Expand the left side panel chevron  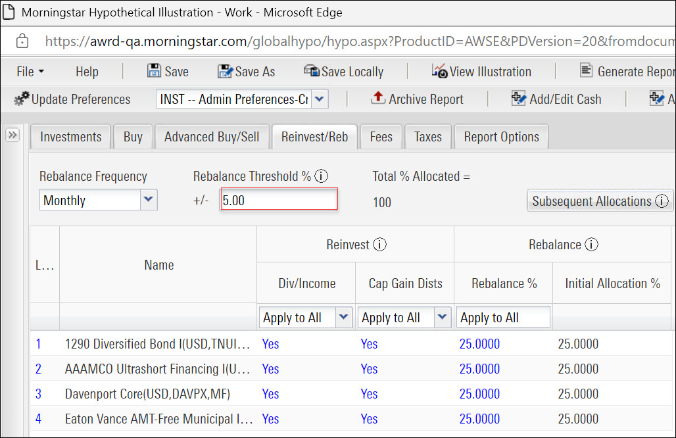12,135
